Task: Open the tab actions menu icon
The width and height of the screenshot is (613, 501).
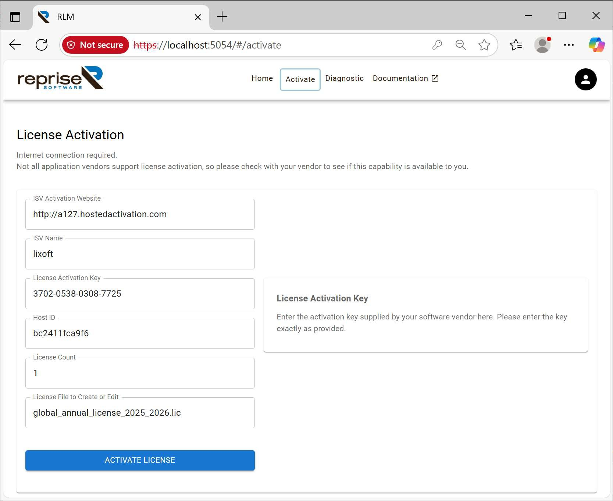Action: click(15, 17)
